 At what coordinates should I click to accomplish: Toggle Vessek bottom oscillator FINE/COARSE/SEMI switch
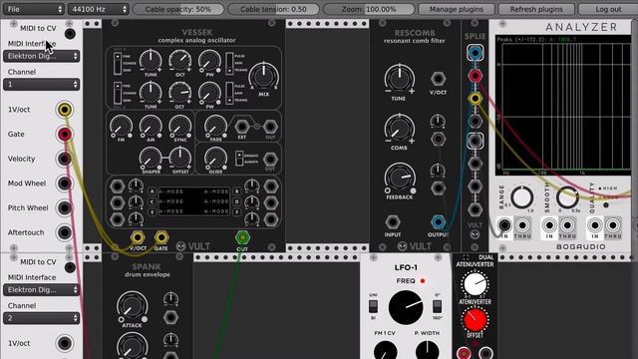coord(118,93)
